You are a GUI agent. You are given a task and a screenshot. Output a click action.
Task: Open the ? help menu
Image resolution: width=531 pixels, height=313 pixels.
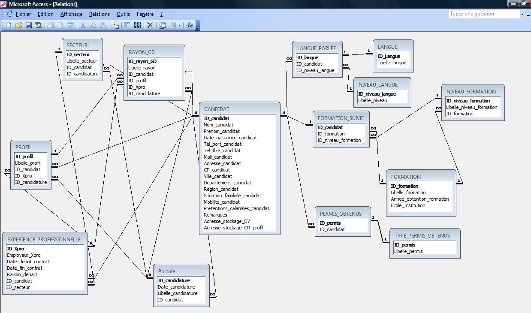point(161,14)
